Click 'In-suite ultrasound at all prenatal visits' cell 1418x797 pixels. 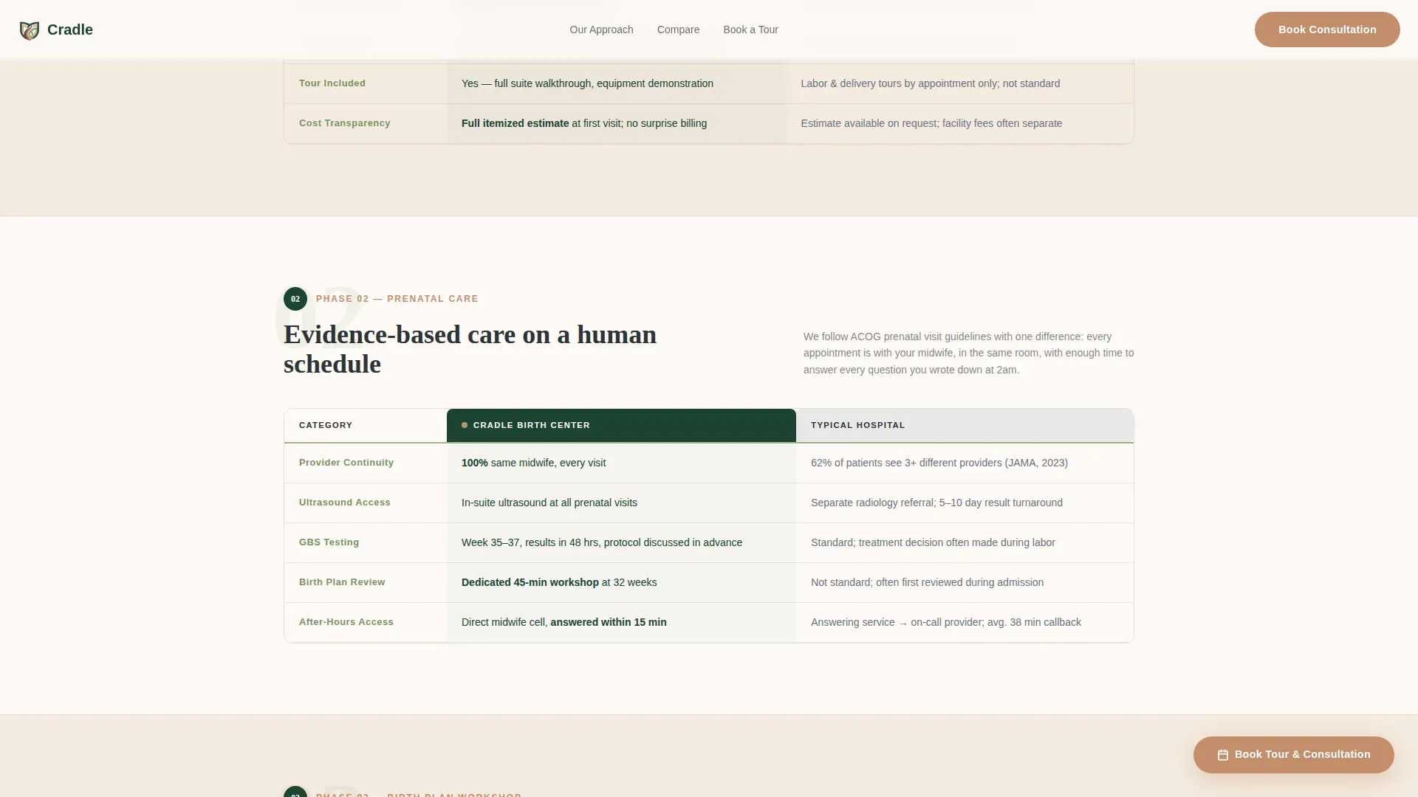(621, 503)
